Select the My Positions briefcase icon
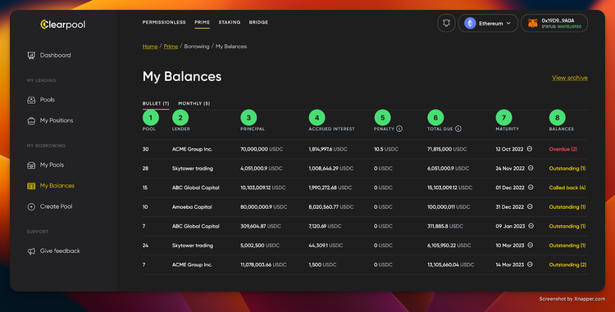The image size is (615, 312). (31, 120)
